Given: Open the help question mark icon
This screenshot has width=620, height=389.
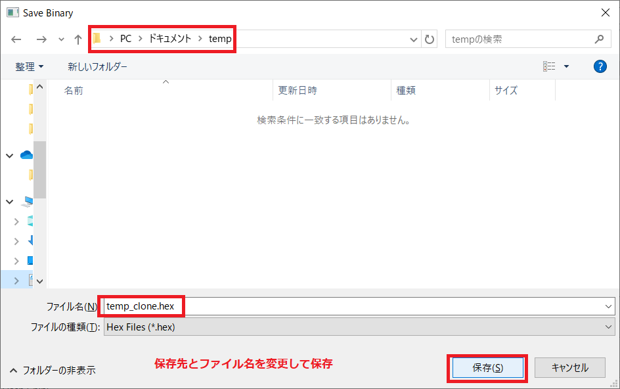Looking at the screenshot, I should point(600,66).
